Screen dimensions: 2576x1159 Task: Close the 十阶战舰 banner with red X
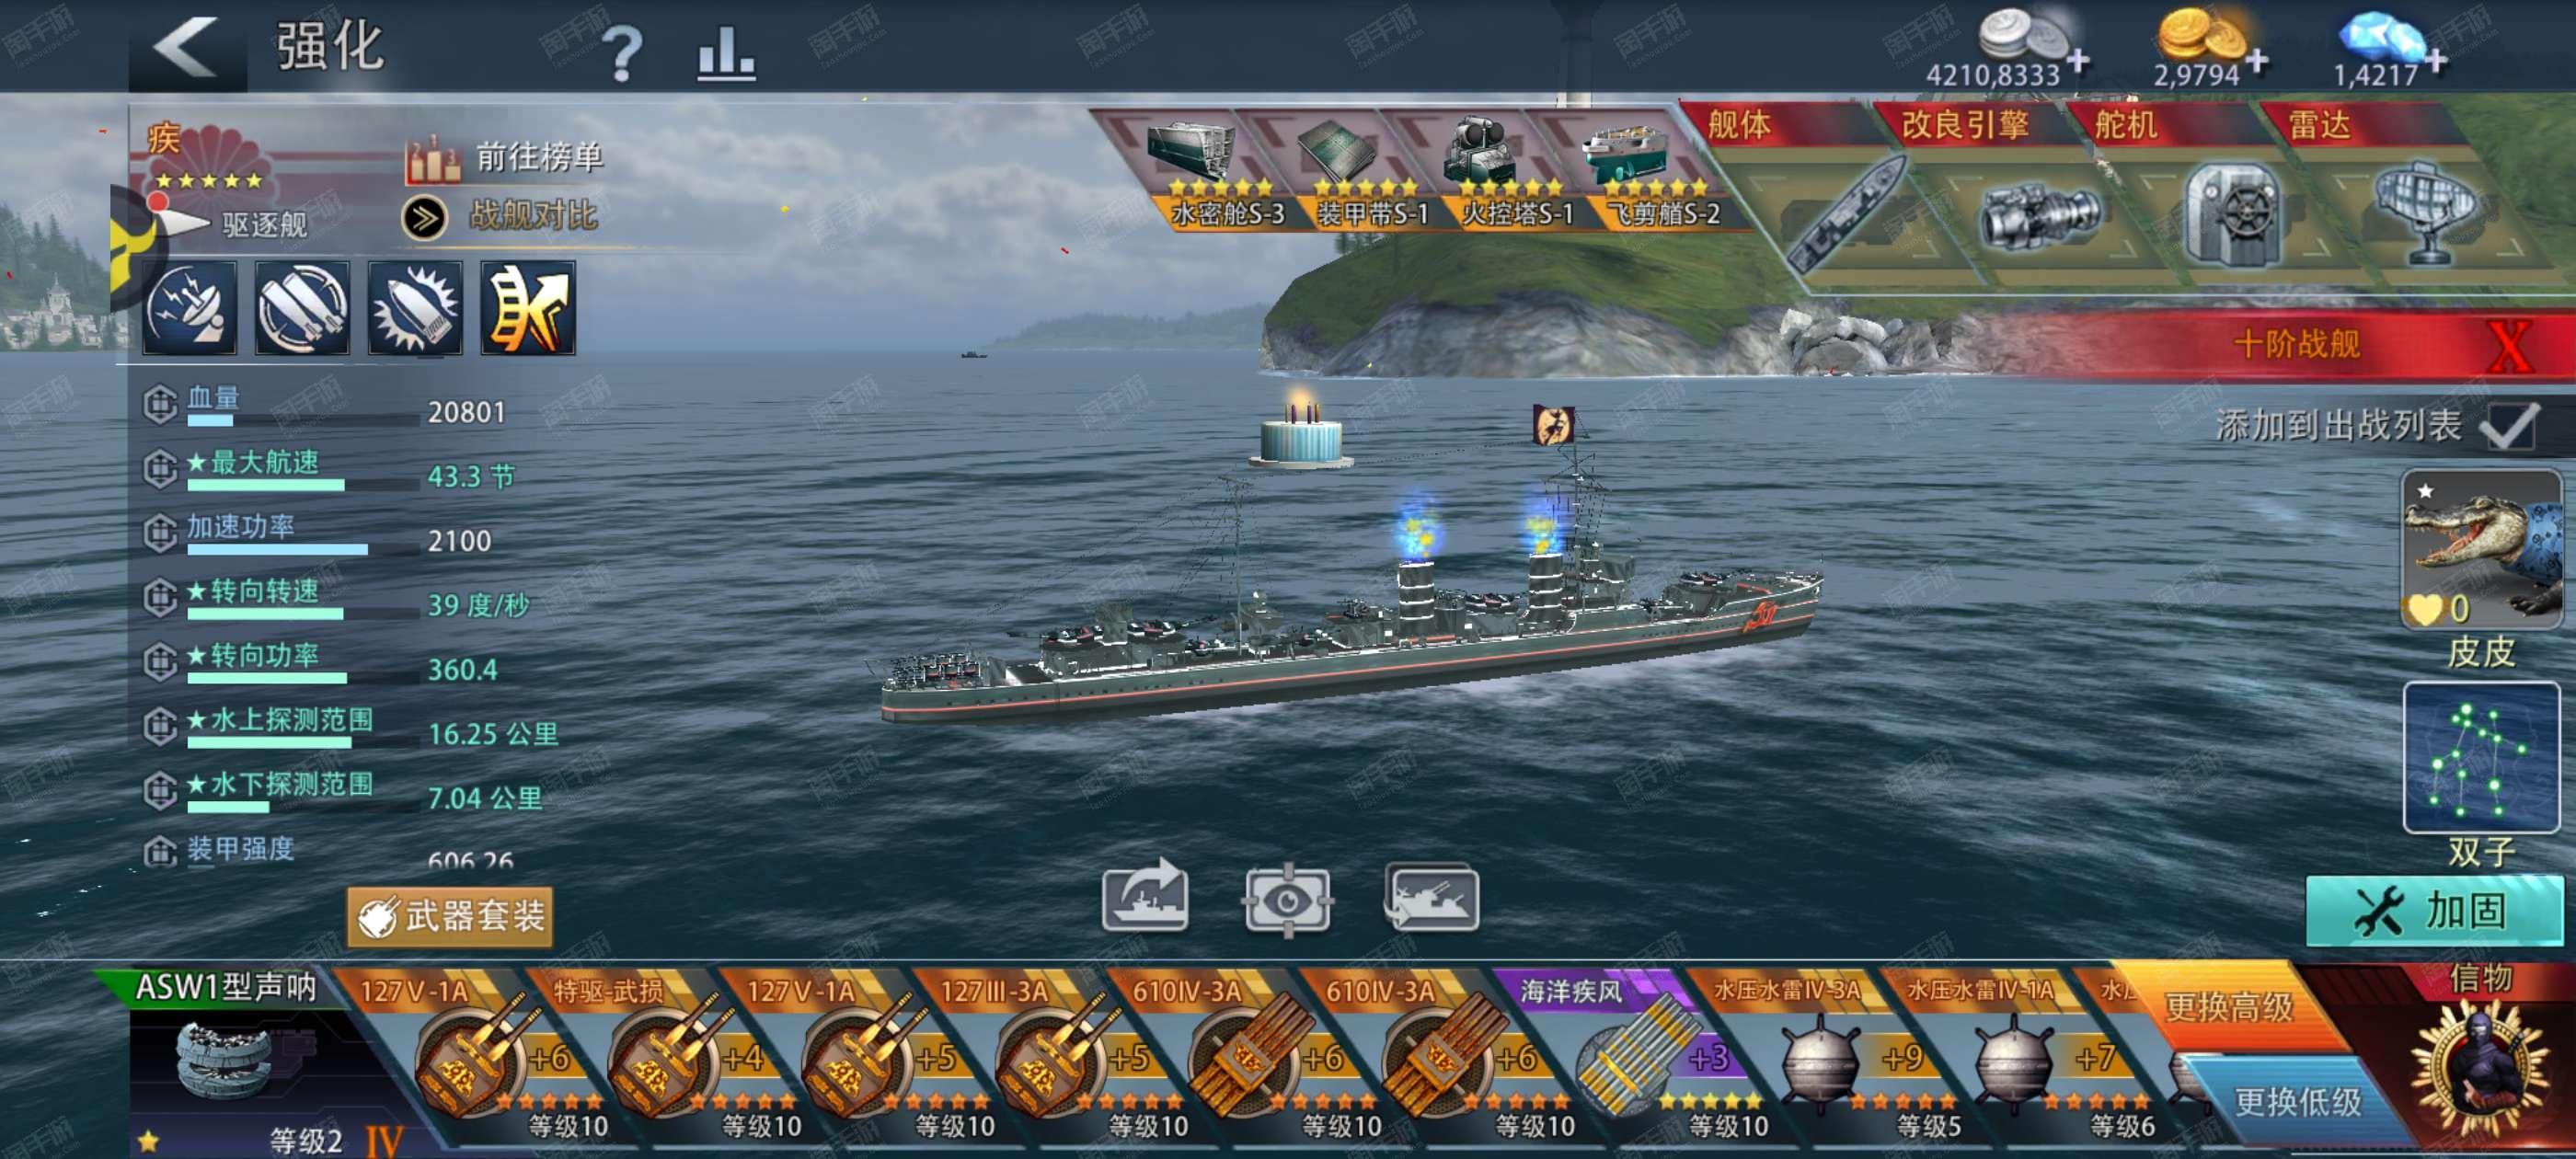point(2509,345)
